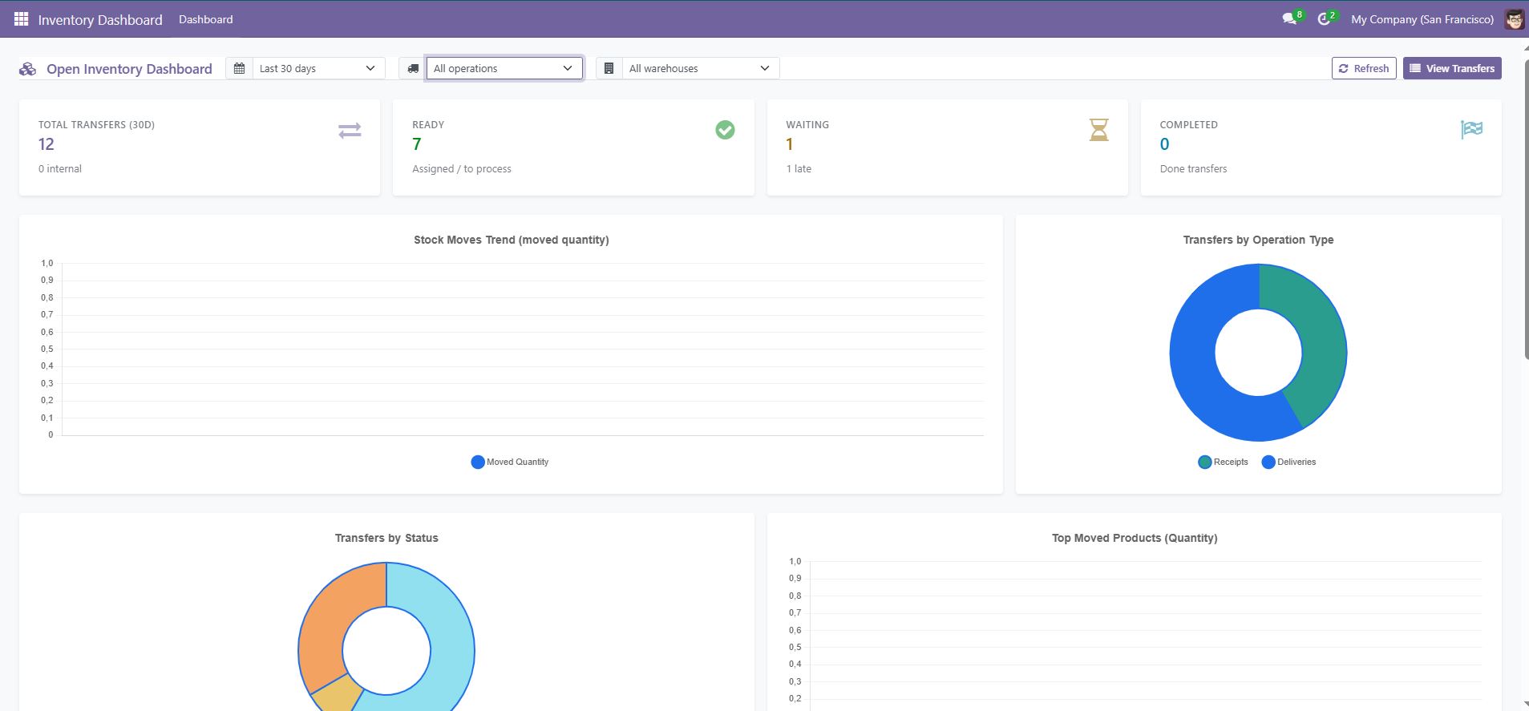
Task: Click the calendar icon beside Last 30 days
Action: 239,69
